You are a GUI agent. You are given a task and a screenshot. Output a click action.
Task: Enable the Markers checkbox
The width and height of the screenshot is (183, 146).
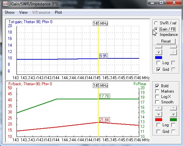157,91
